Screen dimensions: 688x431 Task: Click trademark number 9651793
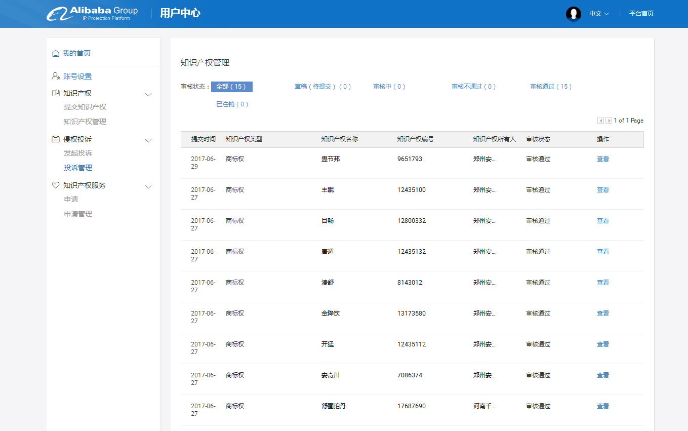click(410, 159)
